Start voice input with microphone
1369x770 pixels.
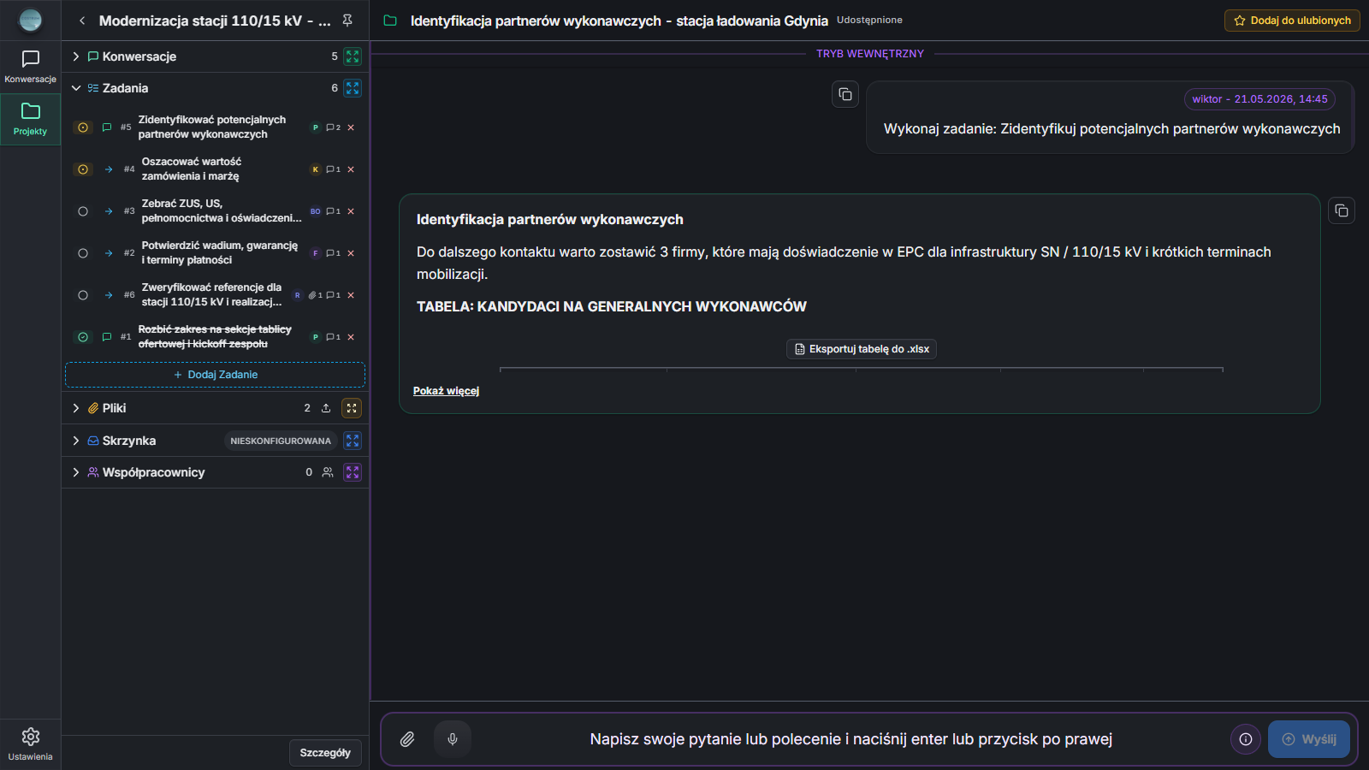tap(453, 739)
